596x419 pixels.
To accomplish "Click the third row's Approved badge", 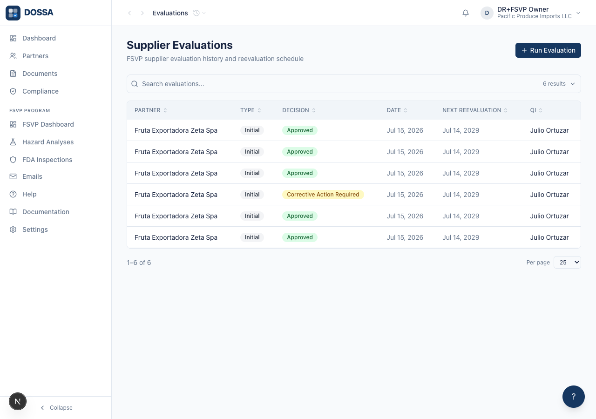I will 300,173.
